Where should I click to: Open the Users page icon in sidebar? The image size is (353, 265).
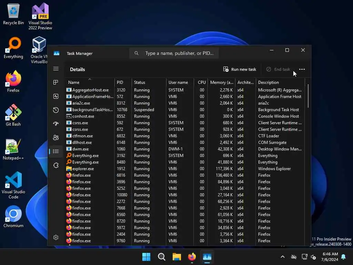(56, 137)
